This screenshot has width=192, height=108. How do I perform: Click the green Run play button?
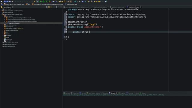(43, 1)
